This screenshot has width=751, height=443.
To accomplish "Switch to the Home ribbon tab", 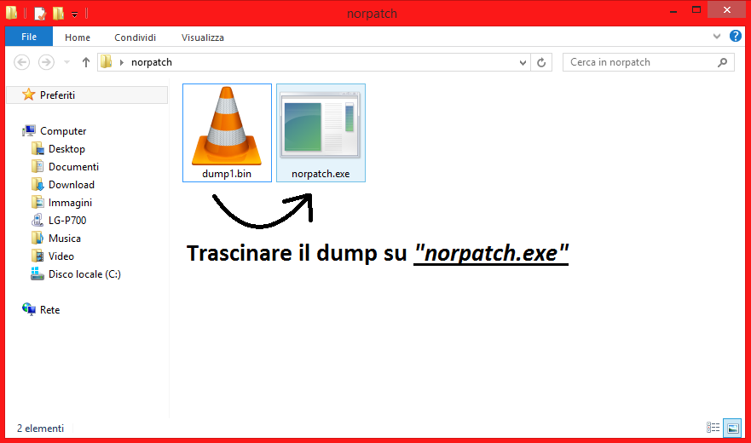I will click(78, 37).
